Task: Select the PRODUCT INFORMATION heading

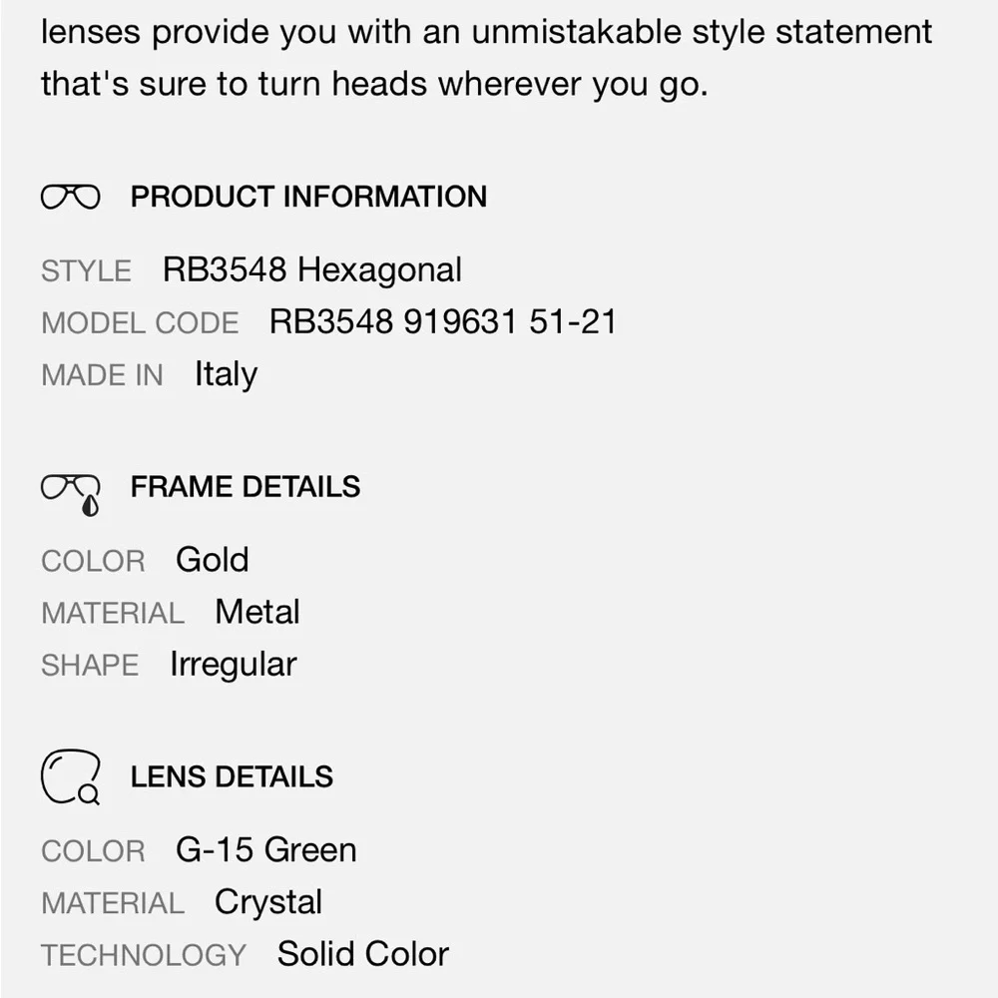Action: point(308,197)
